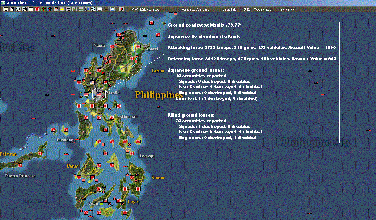Open the globe toolbar icon
The image size is (376, 220).
click(x=87, y=9)
